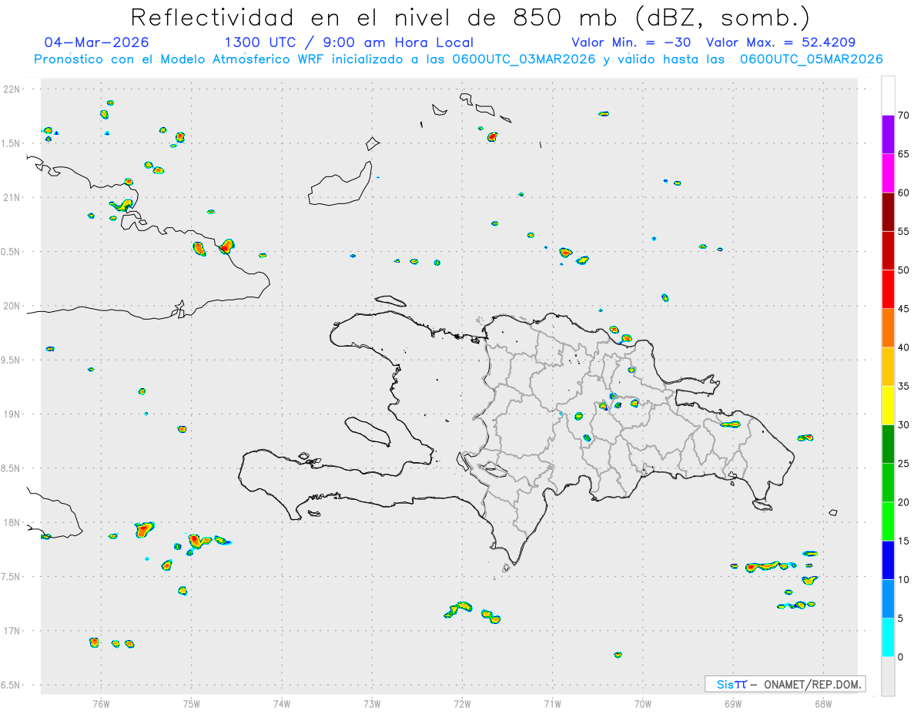This screenshot has width=924, height=714.
Task: Click the '73W' longitude label
Action: click(x=372, y=704)
